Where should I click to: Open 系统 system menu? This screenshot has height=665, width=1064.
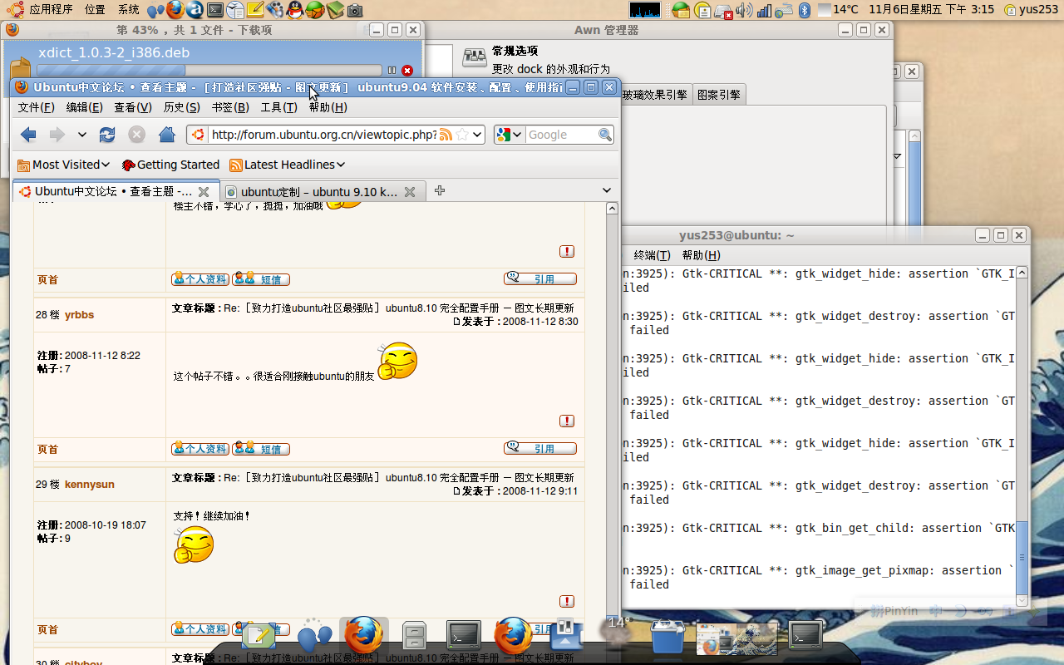coord(128,10)
